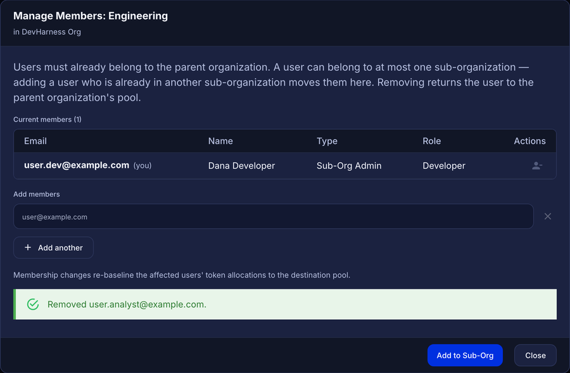Click the Add members label
The image size is (570, 373).
[36, 194]
